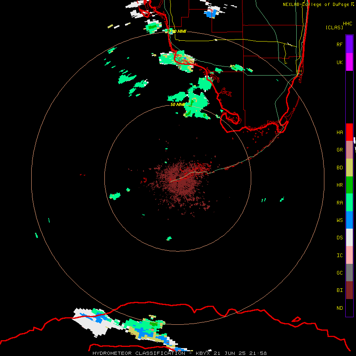The height and width of the screenshot is (356, 356).
Task: Click the RF purple legend swatch
Action: [349, 44]
